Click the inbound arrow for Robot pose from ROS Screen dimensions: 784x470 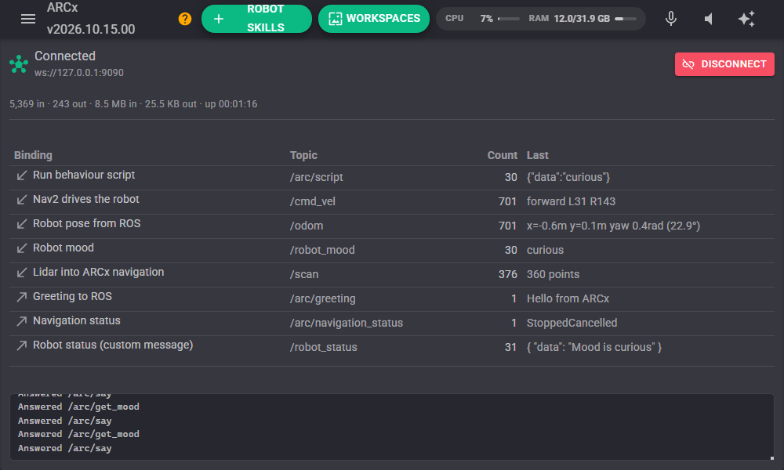[21, 224]
